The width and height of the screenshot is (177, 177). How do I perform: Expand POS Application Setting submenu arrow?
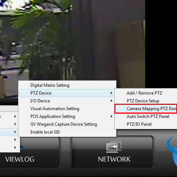[112, 116]
